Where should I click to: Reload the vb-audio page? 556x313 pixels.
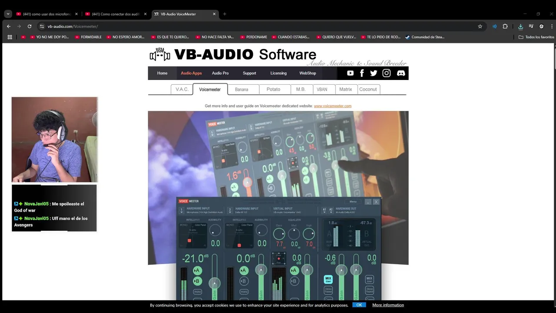[x=30, y=26]
